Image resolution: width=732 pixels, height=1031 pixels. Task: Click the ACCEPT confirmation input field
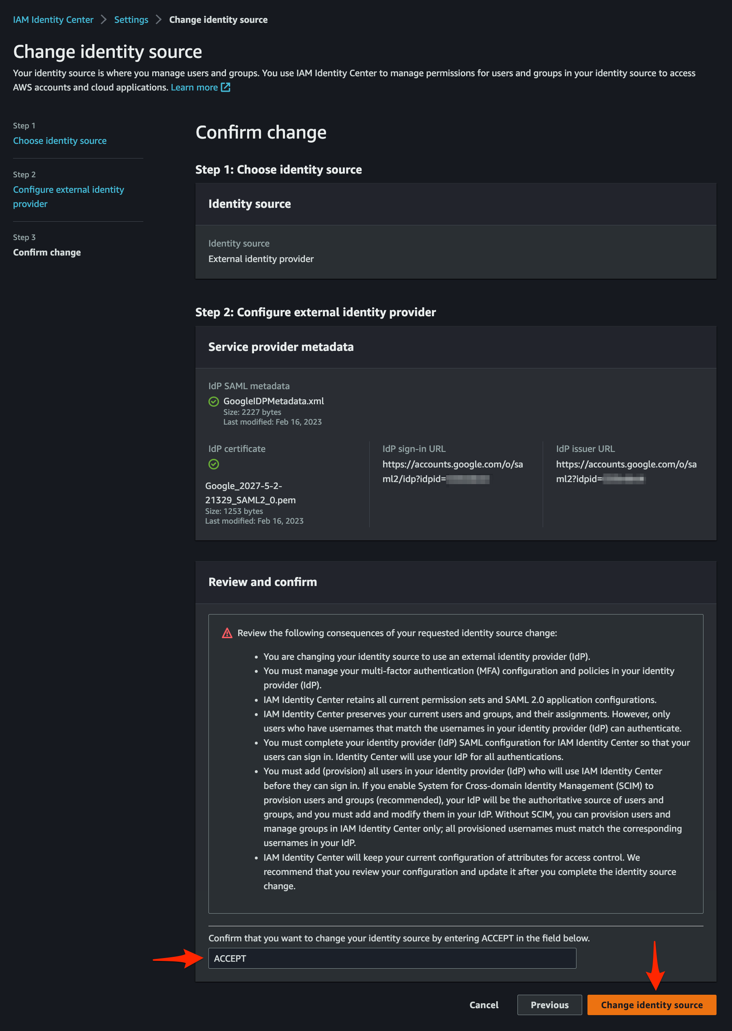(x=392, y=958)
